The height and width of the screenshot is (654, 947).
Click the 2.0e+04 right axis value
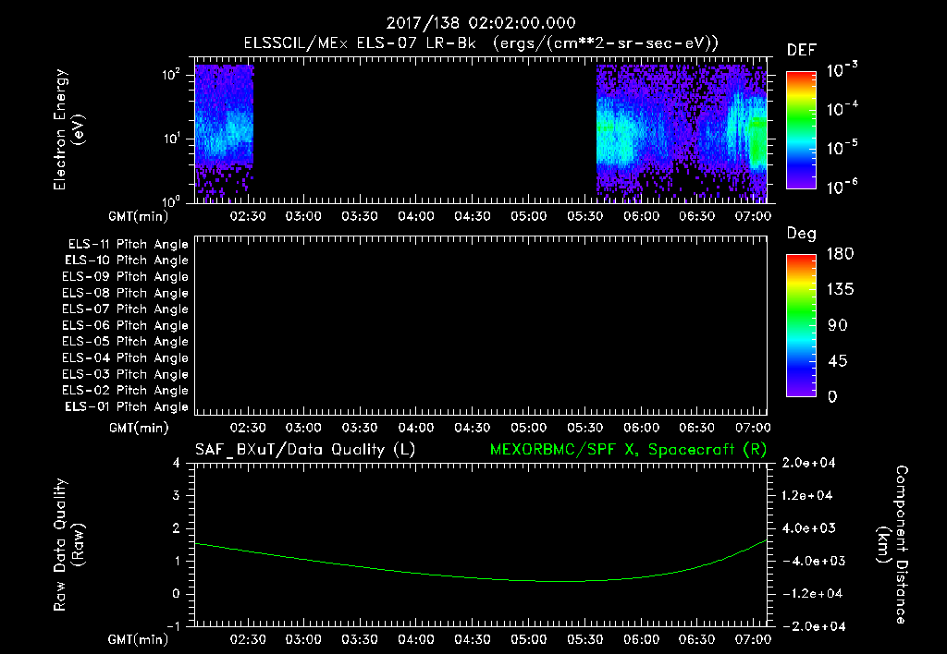coord(808,464)
